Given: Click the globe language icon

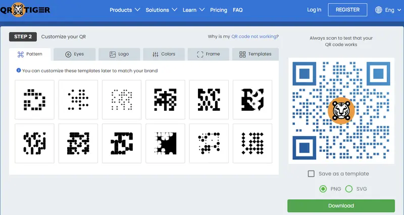Looking at the screenshot, I should [x=379, y=10].
